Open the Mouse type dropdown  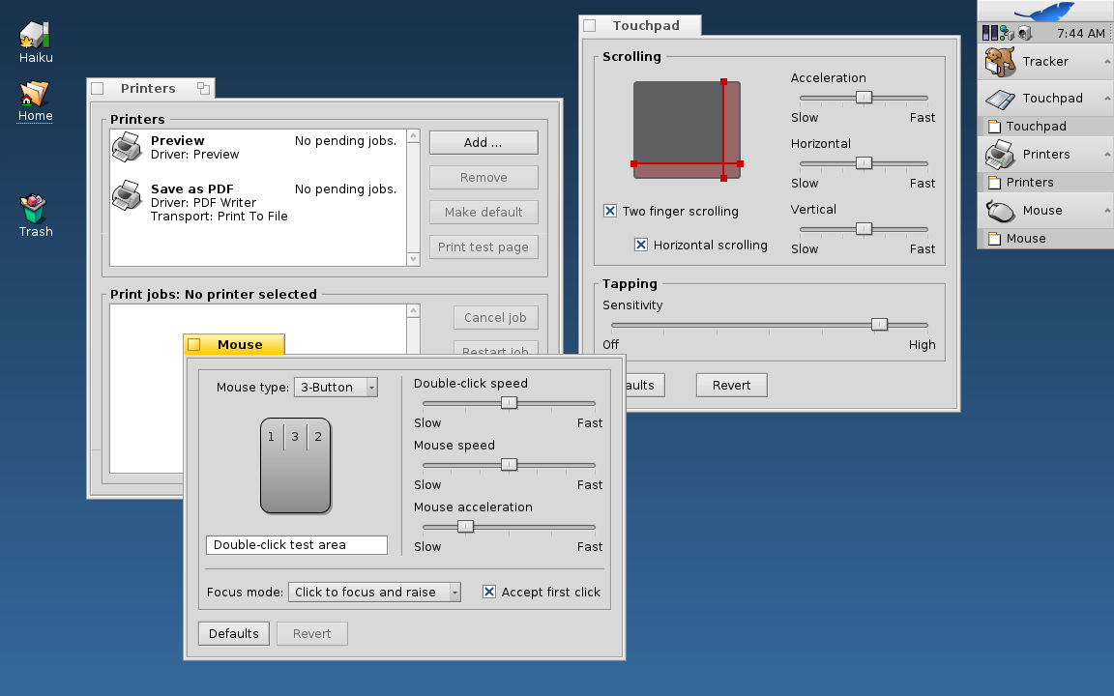[x=336, y=388]
